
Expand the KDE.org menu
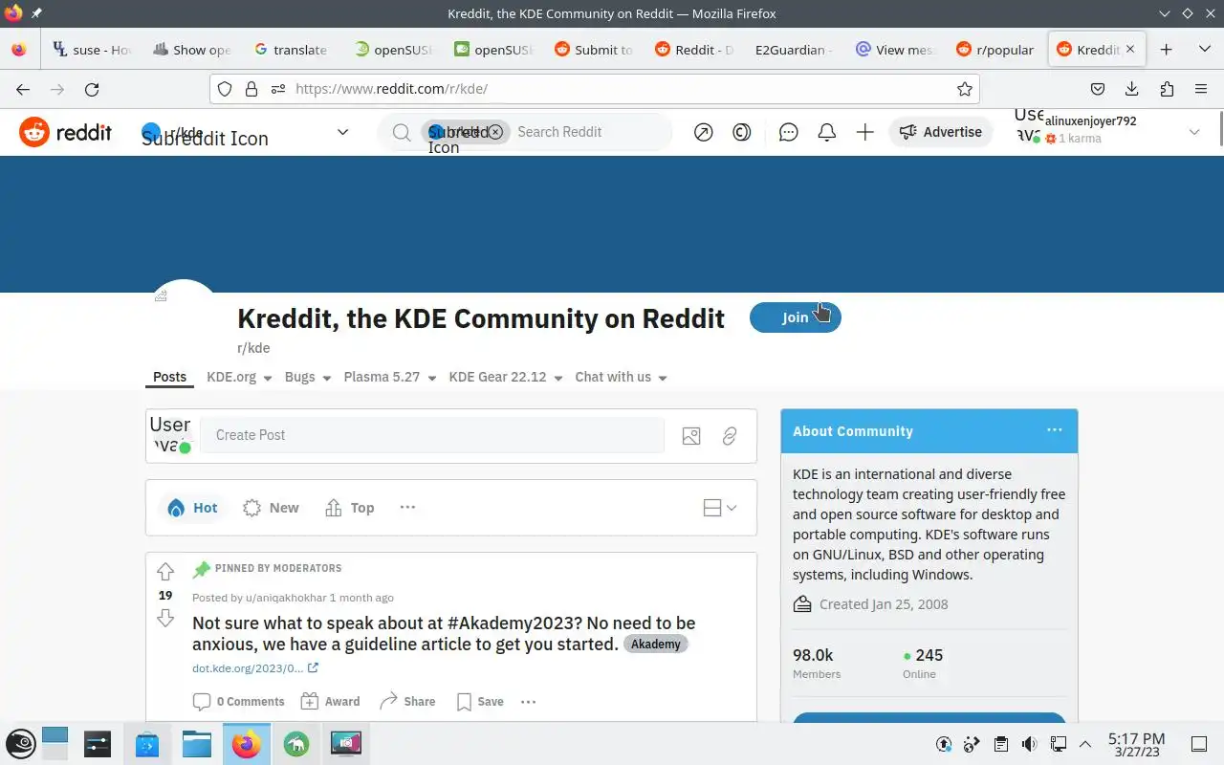[239, 378]
